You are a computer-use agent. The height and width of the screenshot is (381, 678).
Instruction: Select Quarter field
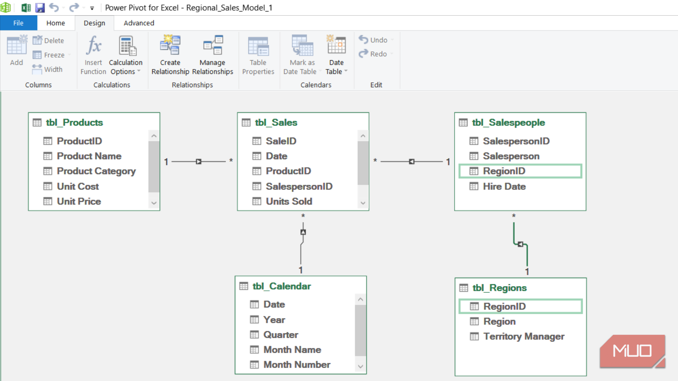coord(281,335)
